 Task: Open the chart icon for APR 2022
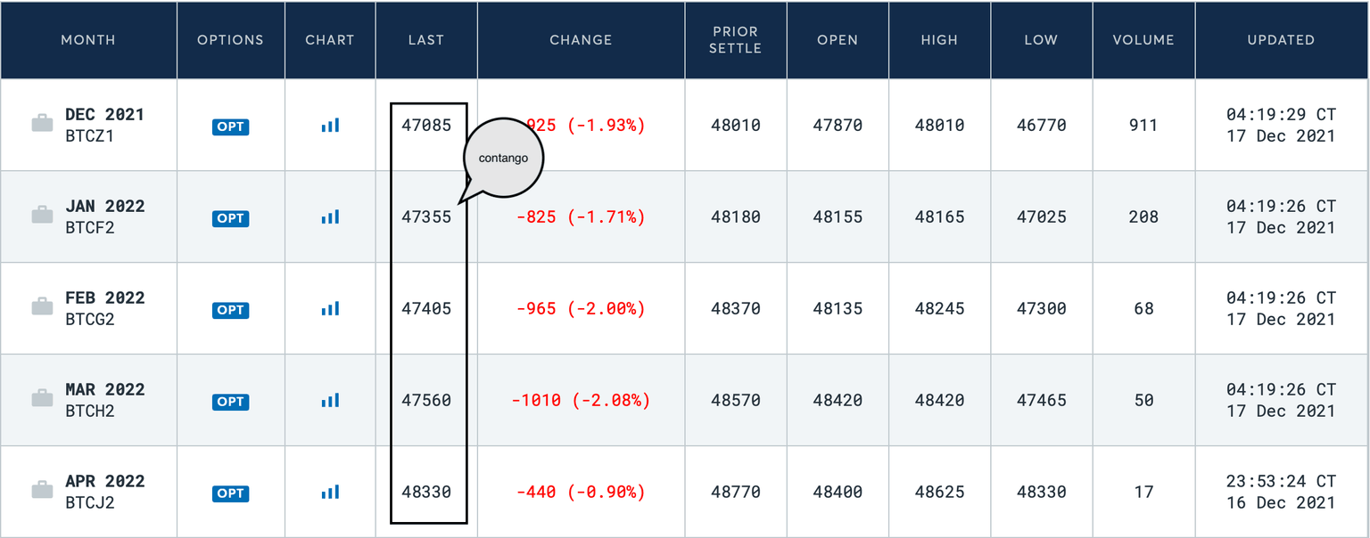tap(330, 492)
